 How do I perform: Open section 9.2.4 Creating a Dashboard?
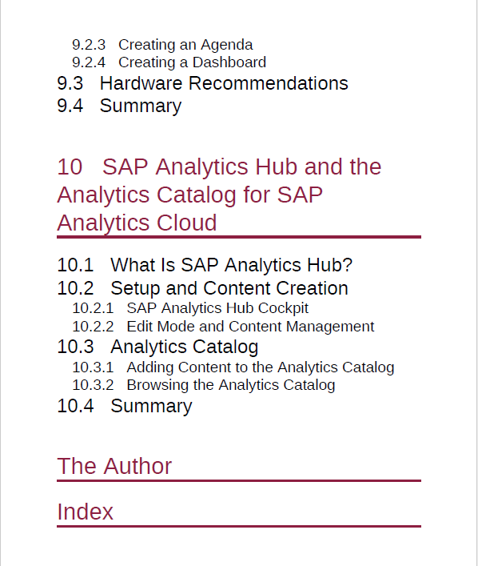169,62
